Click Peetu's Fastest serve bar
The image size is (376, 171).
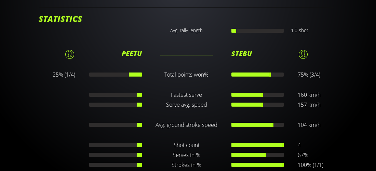point(116,95)
